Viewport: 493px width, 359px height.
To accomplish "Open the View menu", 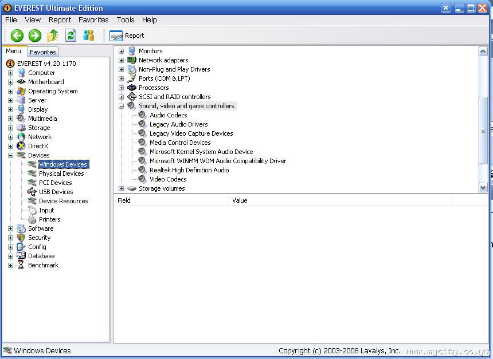I will (33, 20).
